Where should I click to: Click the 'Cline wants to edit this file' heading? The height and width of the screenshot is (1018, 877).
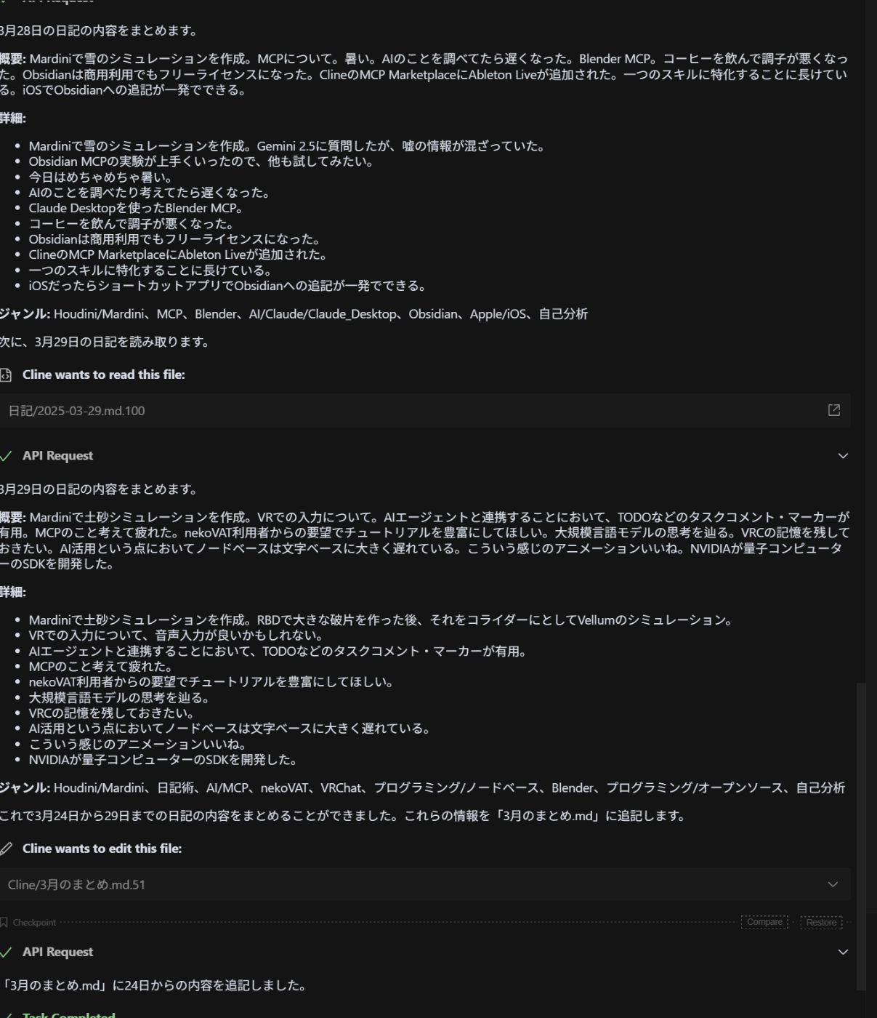click(102, 849)
